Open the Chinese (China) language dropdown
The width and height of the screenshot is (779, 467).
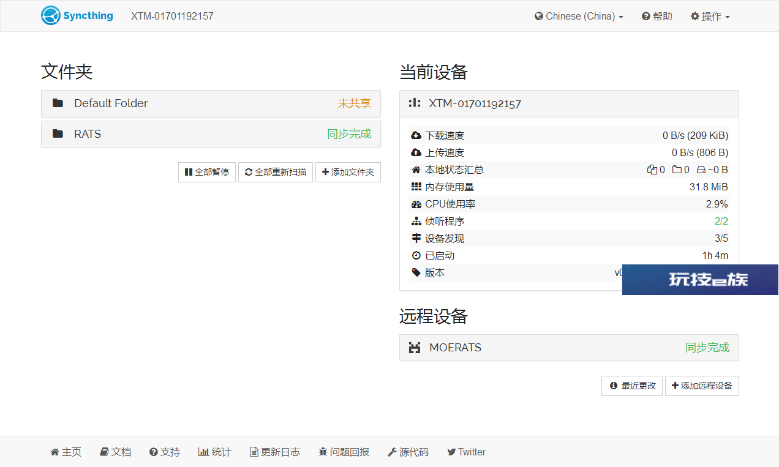tap(579, 17)
